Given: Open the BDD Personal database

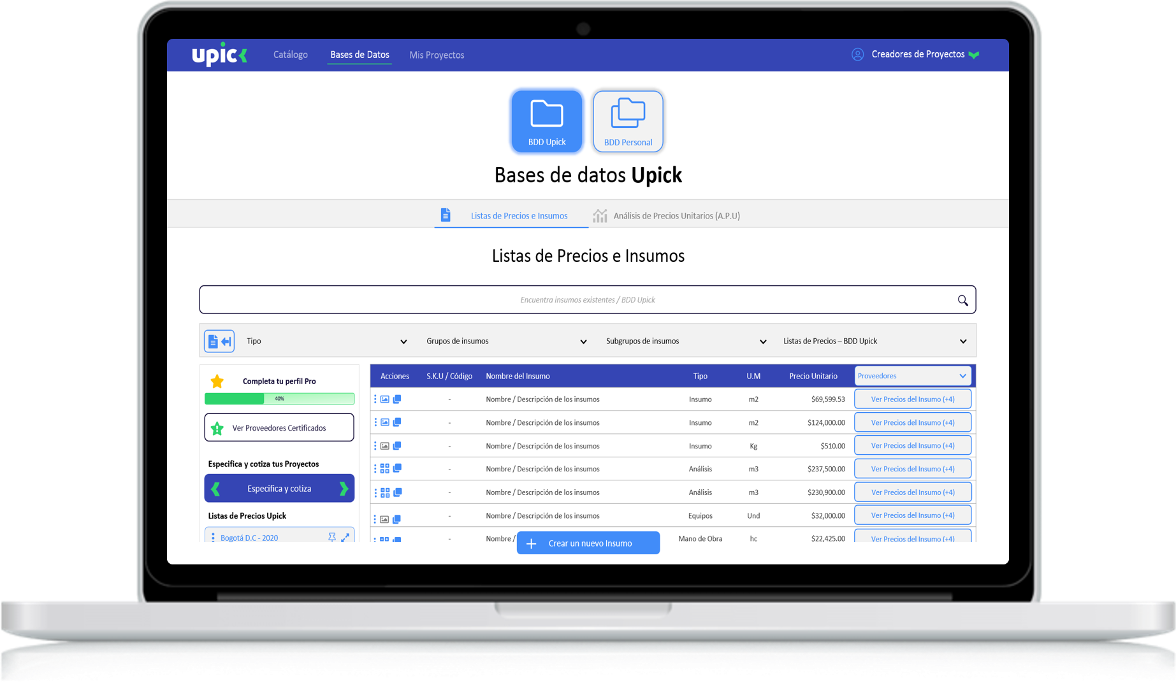Looking at the screenshot, I should pyautogui.click(x=628, y=121).
